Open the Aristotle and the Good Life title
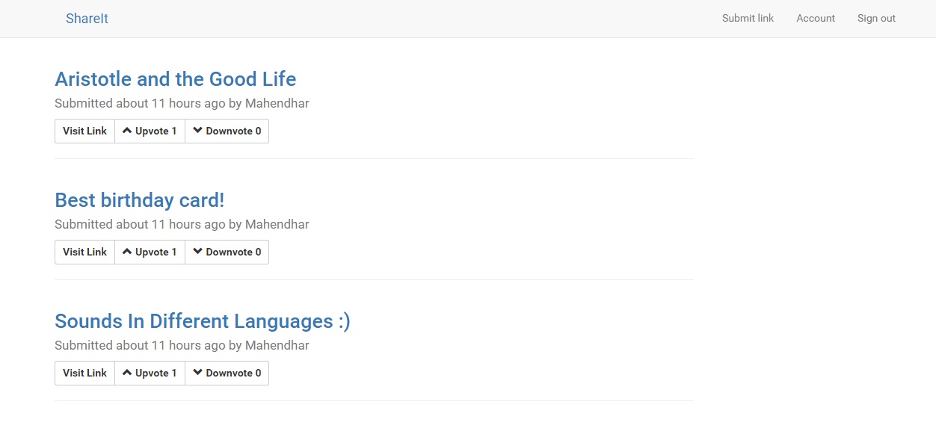 (176, 79)
